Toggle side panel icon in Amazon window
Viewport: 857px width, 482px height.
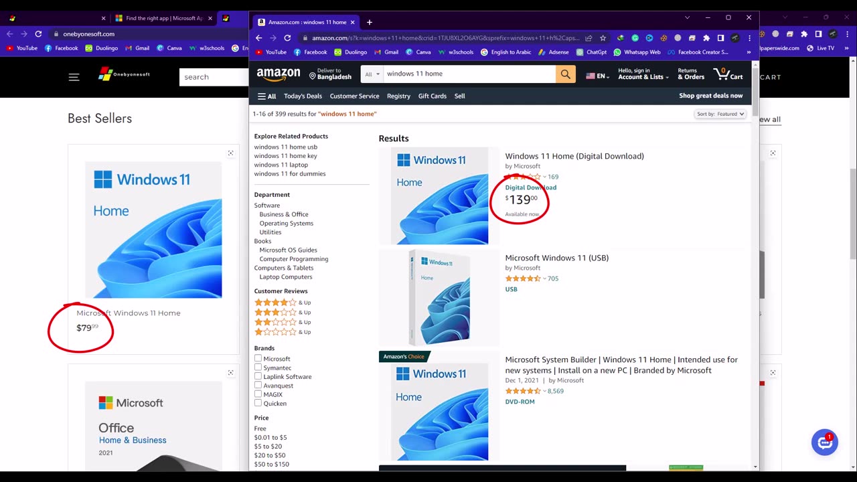(x=720, y=38)
